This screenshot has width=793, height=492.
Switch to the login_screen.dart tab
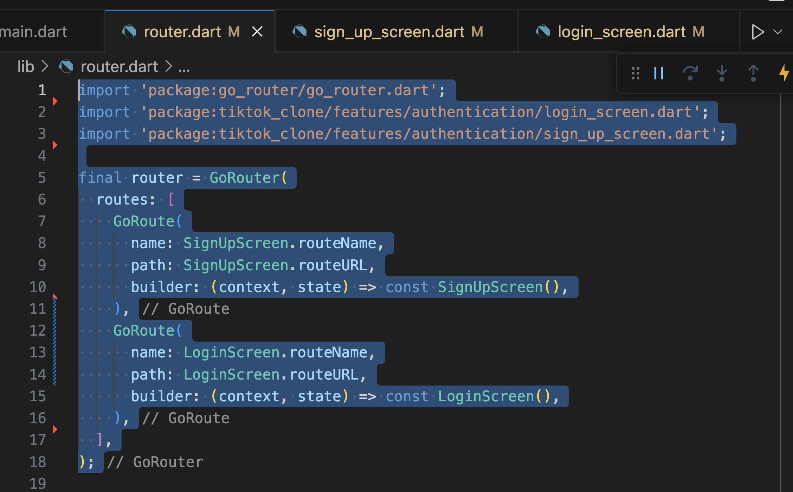621,32
